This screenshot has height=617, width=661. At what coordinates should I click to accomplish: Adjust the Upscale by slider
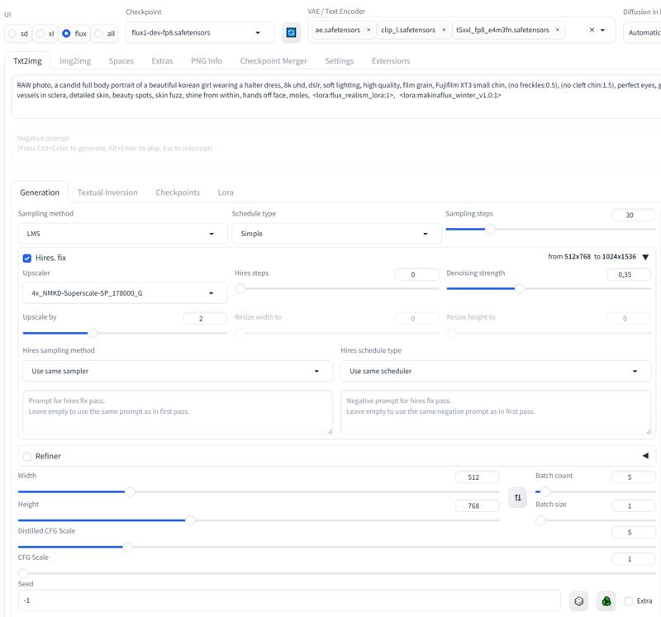pyautogui.click(x=125, y=333)
